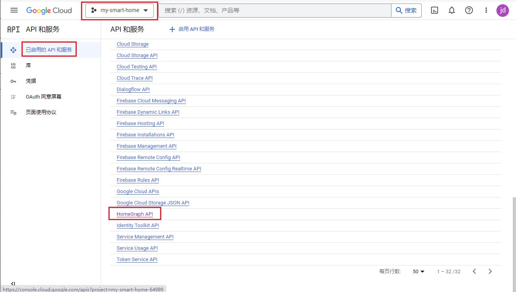516x292 pixels.
Task: Click the magnifier search button
Action: [406, 11]
